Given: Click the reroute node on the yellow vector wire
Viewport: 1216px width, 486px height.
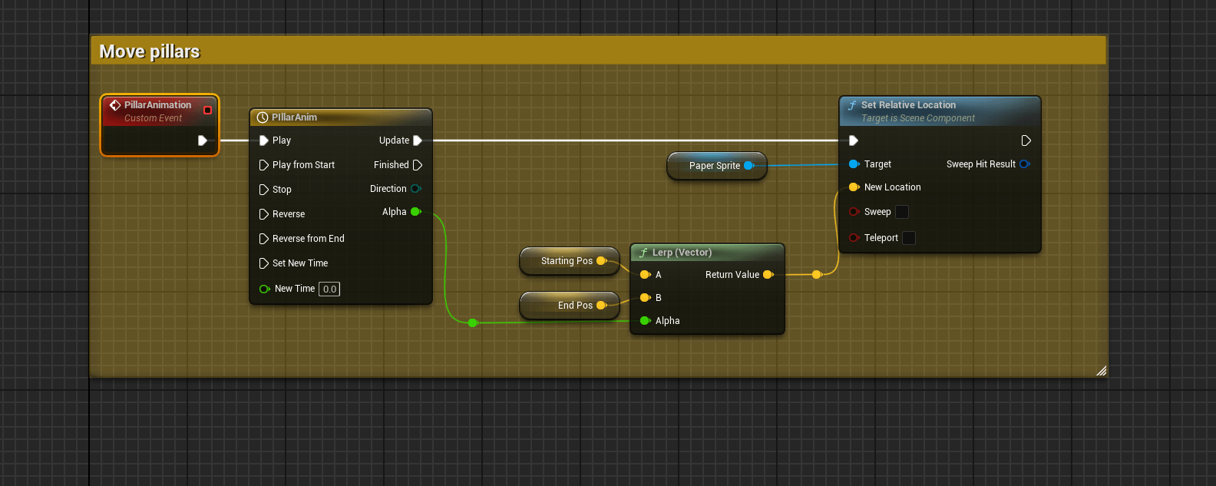Looking at the screenshot, I should (x=817, y=274).
